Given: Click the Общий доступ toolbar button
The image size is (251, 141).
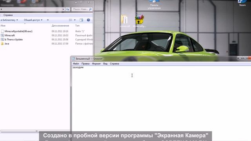Looking at the screenshot, I should pyautogui.click(x=33, y=20).
